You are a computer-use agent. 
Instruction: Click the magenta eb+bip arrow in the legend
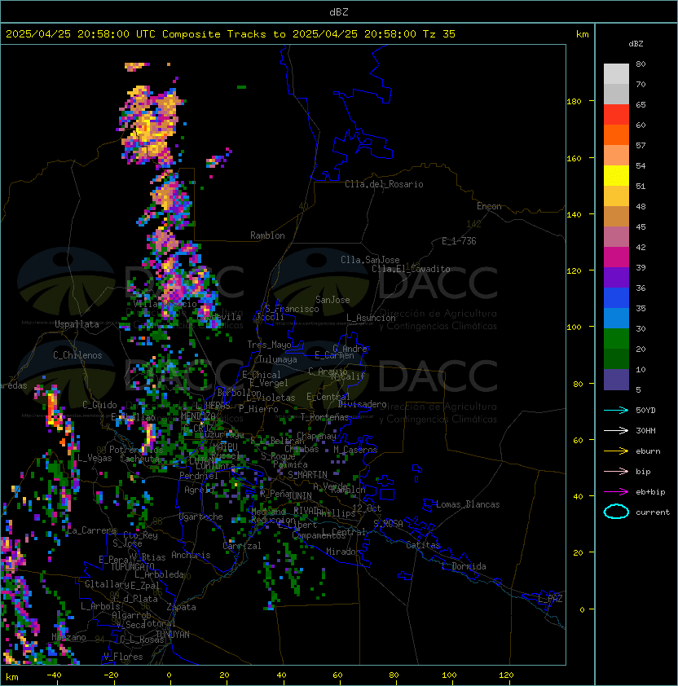(x=616, y=492)
